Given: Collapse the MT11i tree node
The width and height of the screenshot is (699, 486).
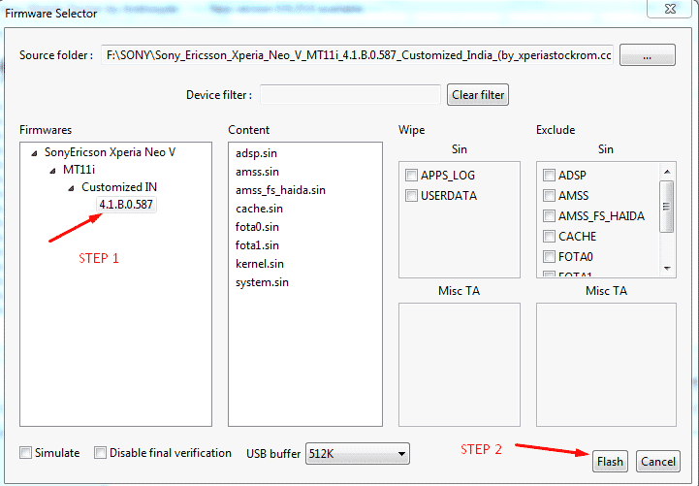Looking at the screenshot, I should click(52, 171).
